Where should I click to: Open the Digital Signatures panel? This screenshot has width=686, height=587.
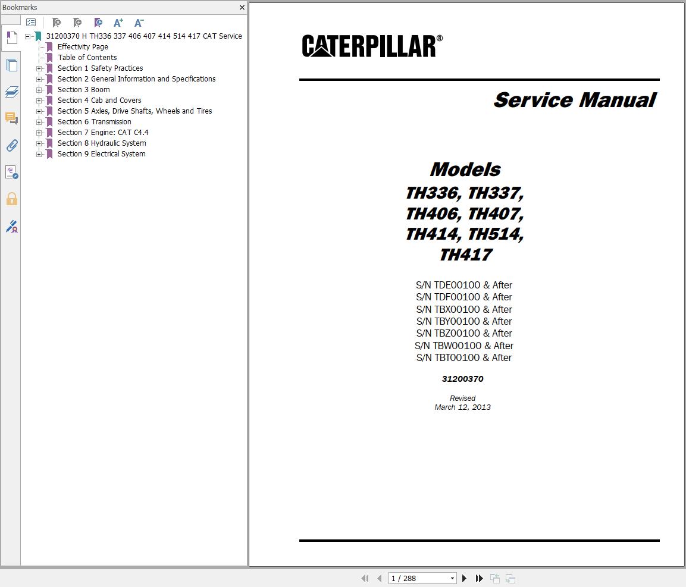tap(11, 227)
